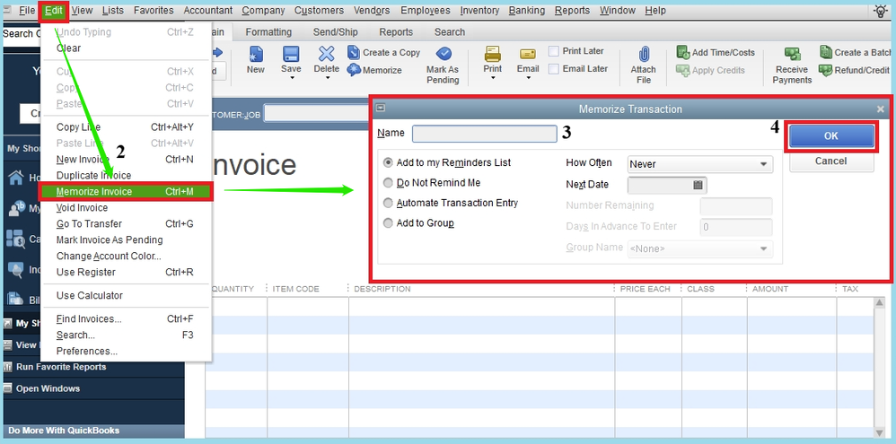Screen dimensions: 896x444
Task: Click the Add Time/Costs icon
Action: point(683,53)
